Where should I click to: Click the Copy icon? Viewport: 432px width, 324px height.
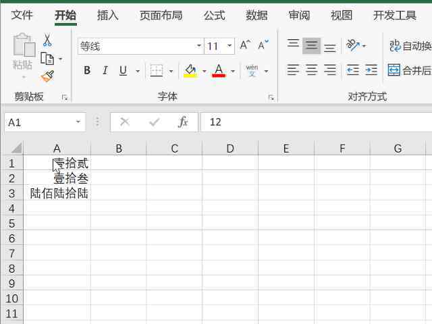click(x=47, y=59)
